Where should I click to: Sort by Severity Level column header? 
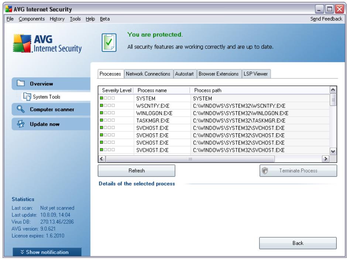pyautogui.click(x=116, y=90)
